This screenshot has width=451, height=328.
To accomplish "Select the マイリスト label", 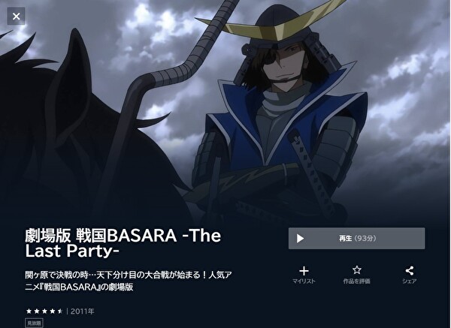I will (304, 281).
